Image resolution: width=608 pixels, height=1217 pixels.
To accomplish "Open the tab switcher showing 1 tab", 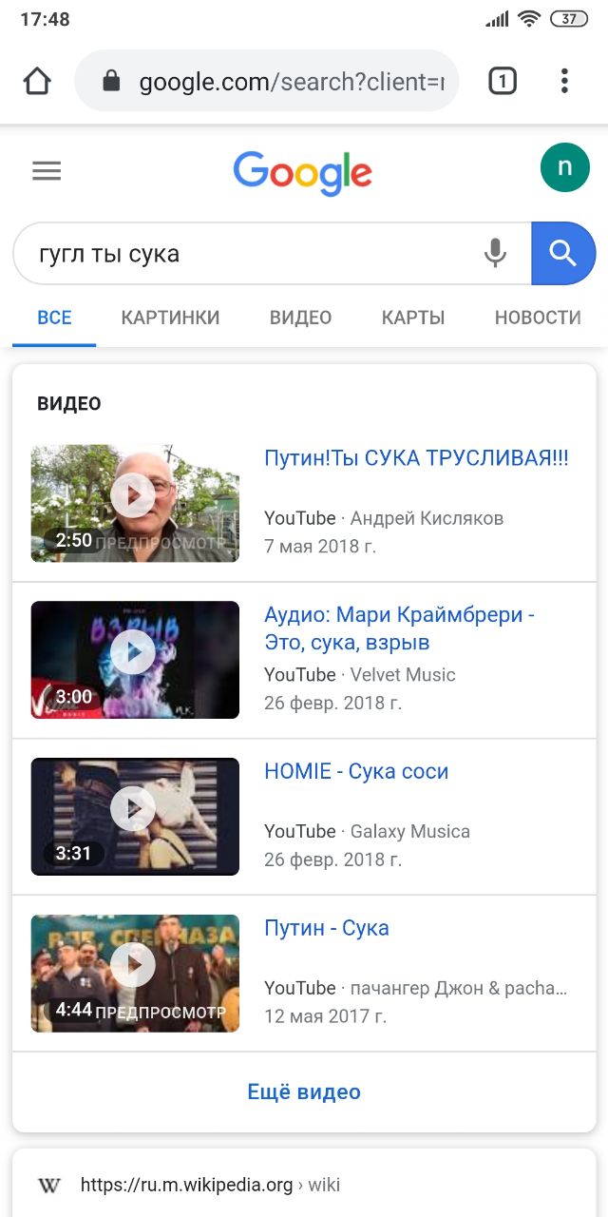I will tap(503, 82).
